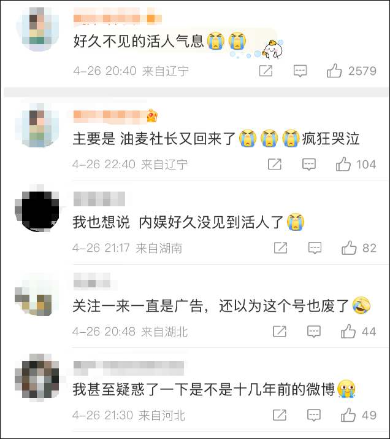Open the first commenter's avatar
This screenshot has height=439, width=390.
[x=37, y=29]
